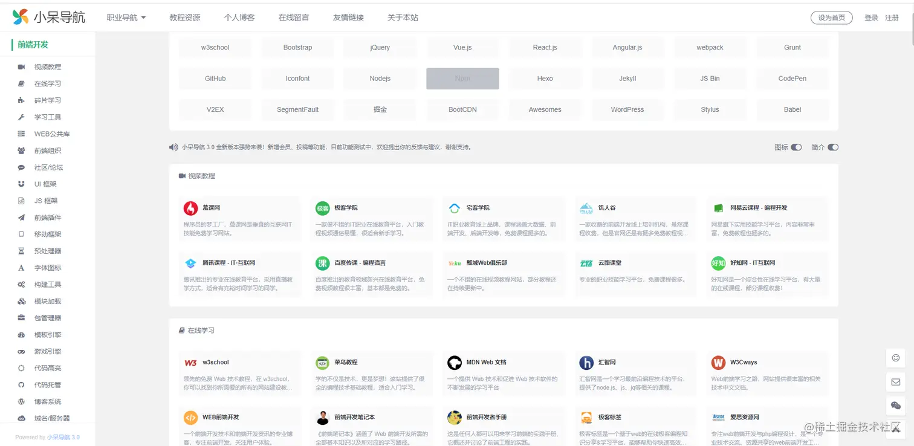Toggle the 图标 switch

click(x=796, y=147)
